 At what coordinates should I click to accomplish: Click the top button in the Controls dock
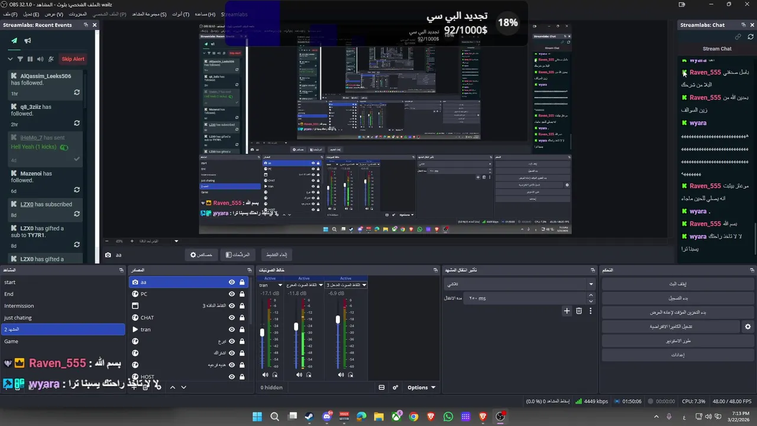click(677, 284)
